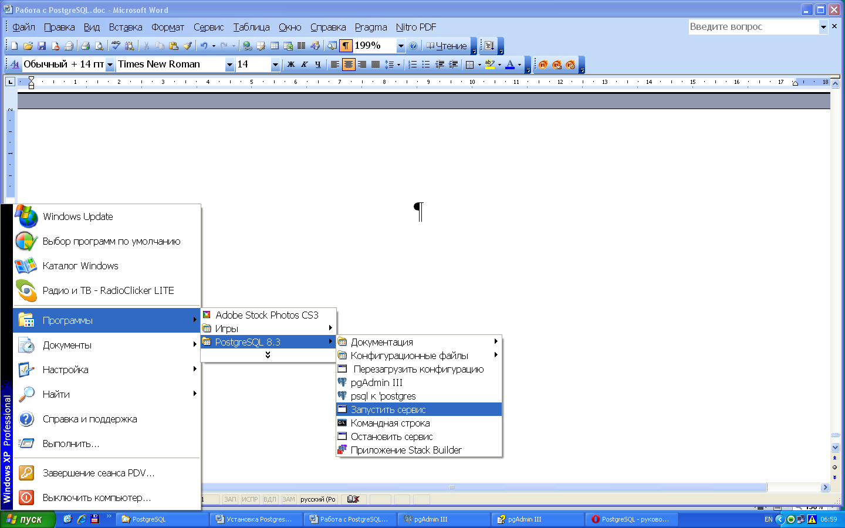Click the vertical scrollbar down arrow
The width and height of the screenshot is (845, 528).
pos(835,448)
